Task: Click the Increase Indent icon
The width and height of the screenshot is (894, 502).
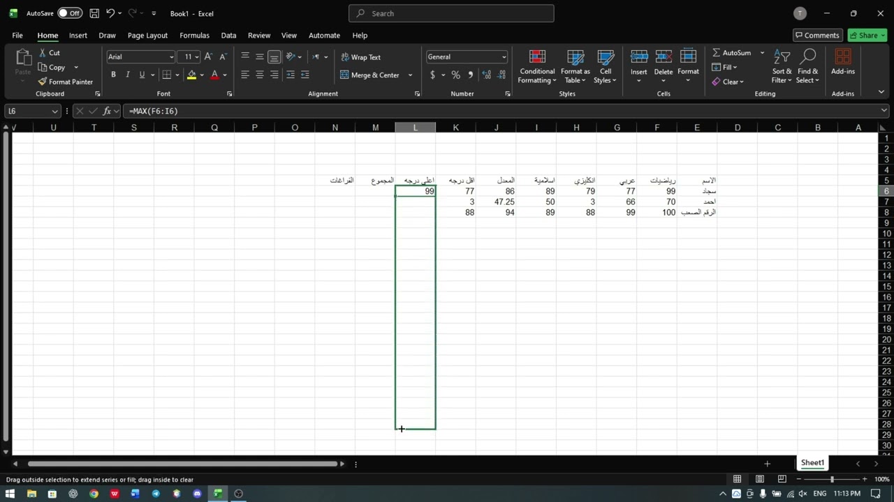Action: pos(307,75)
